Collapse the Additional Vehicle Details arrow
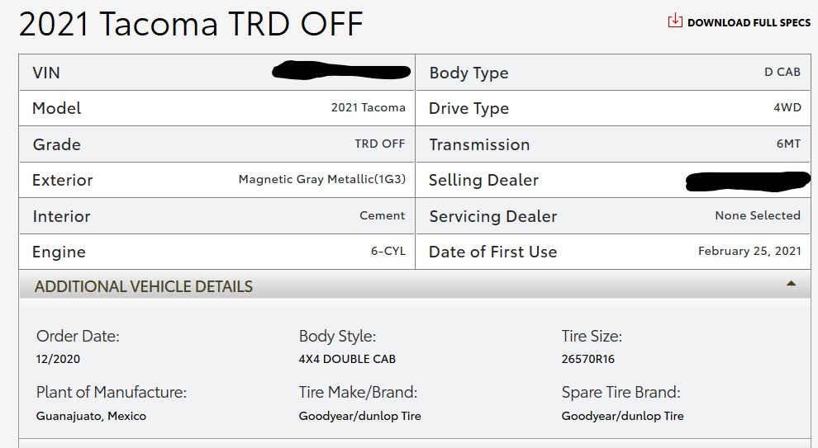The height and width of the screenshot is (448, 818). 791,284
